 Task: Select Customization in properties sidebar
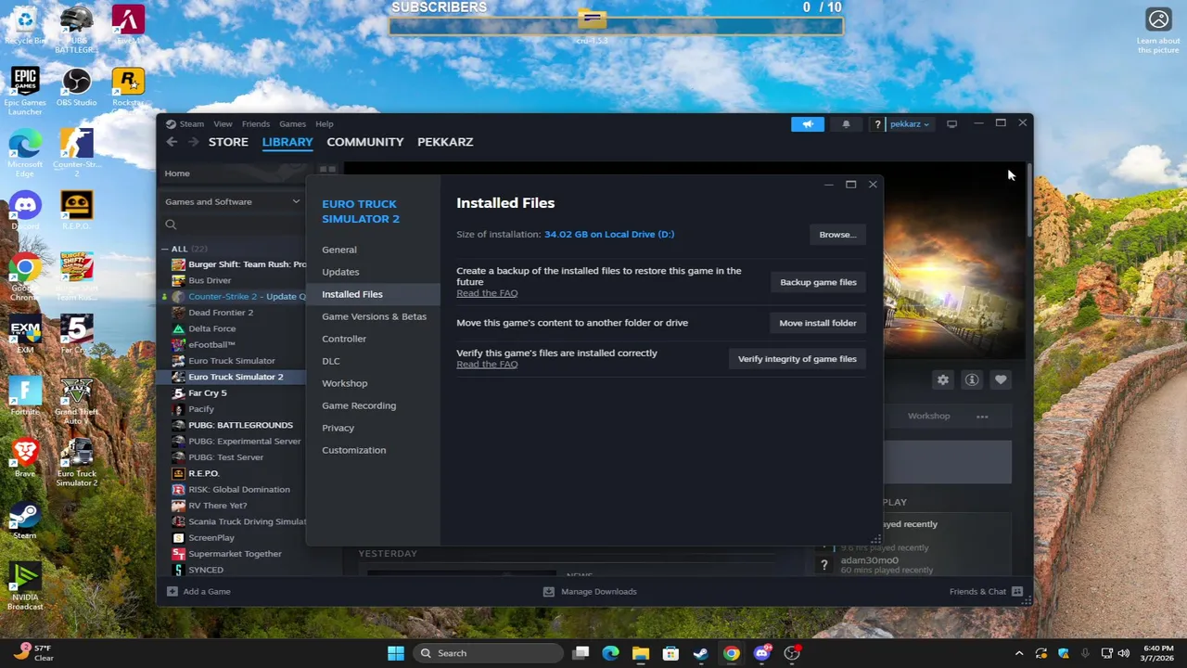(354, 450)
